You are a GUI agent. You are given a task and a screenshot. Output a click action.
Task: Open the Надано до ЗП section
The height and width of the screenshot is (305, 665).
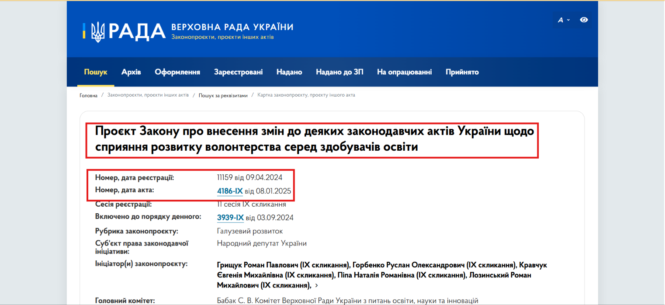coord(339,72)
